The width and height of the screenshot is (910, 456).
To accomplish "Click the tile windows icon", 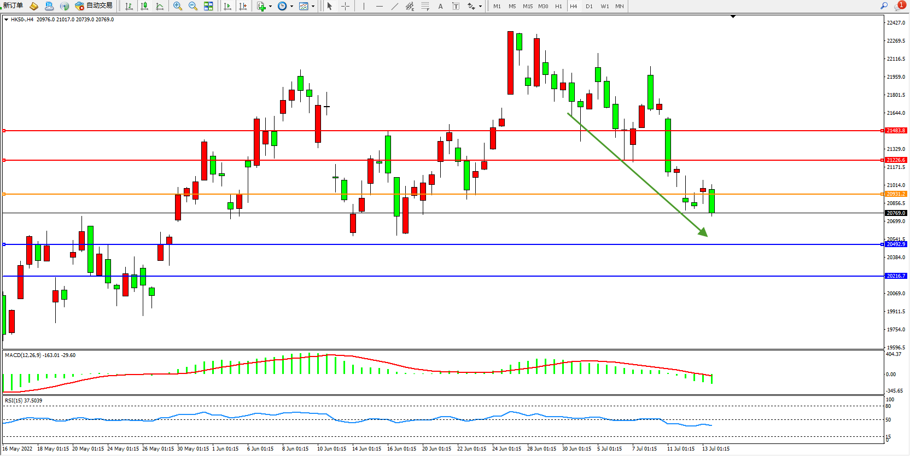I will (x=208, y=6).
